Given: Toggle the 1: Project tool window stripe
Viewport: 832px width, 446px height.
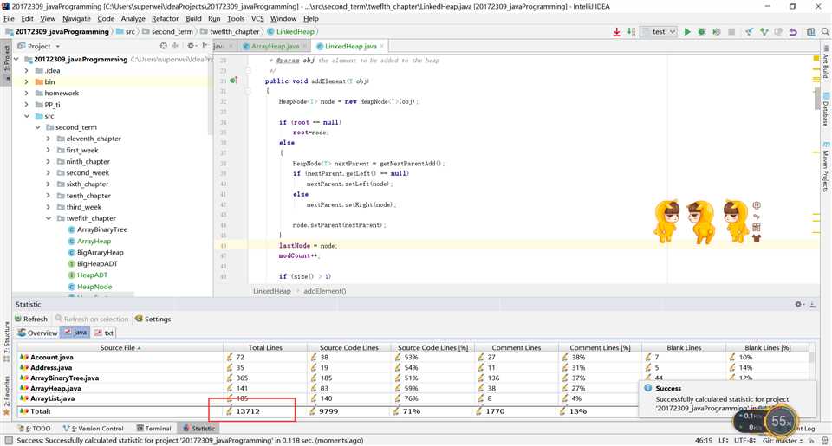Looking at the screenshot, I should [x=6, y=63].
